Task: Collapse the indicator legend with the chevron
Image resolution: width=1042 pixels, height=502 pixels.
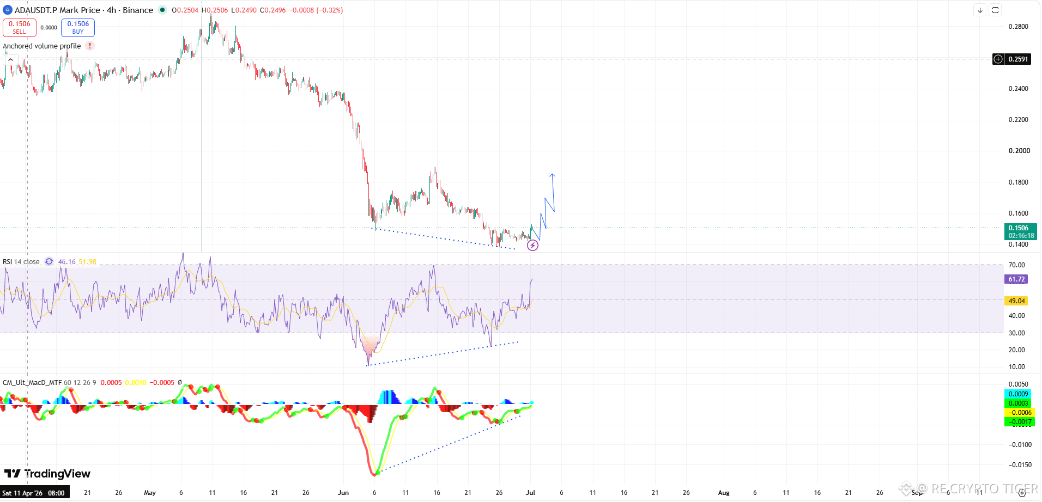Action: [x=10, y=59]
